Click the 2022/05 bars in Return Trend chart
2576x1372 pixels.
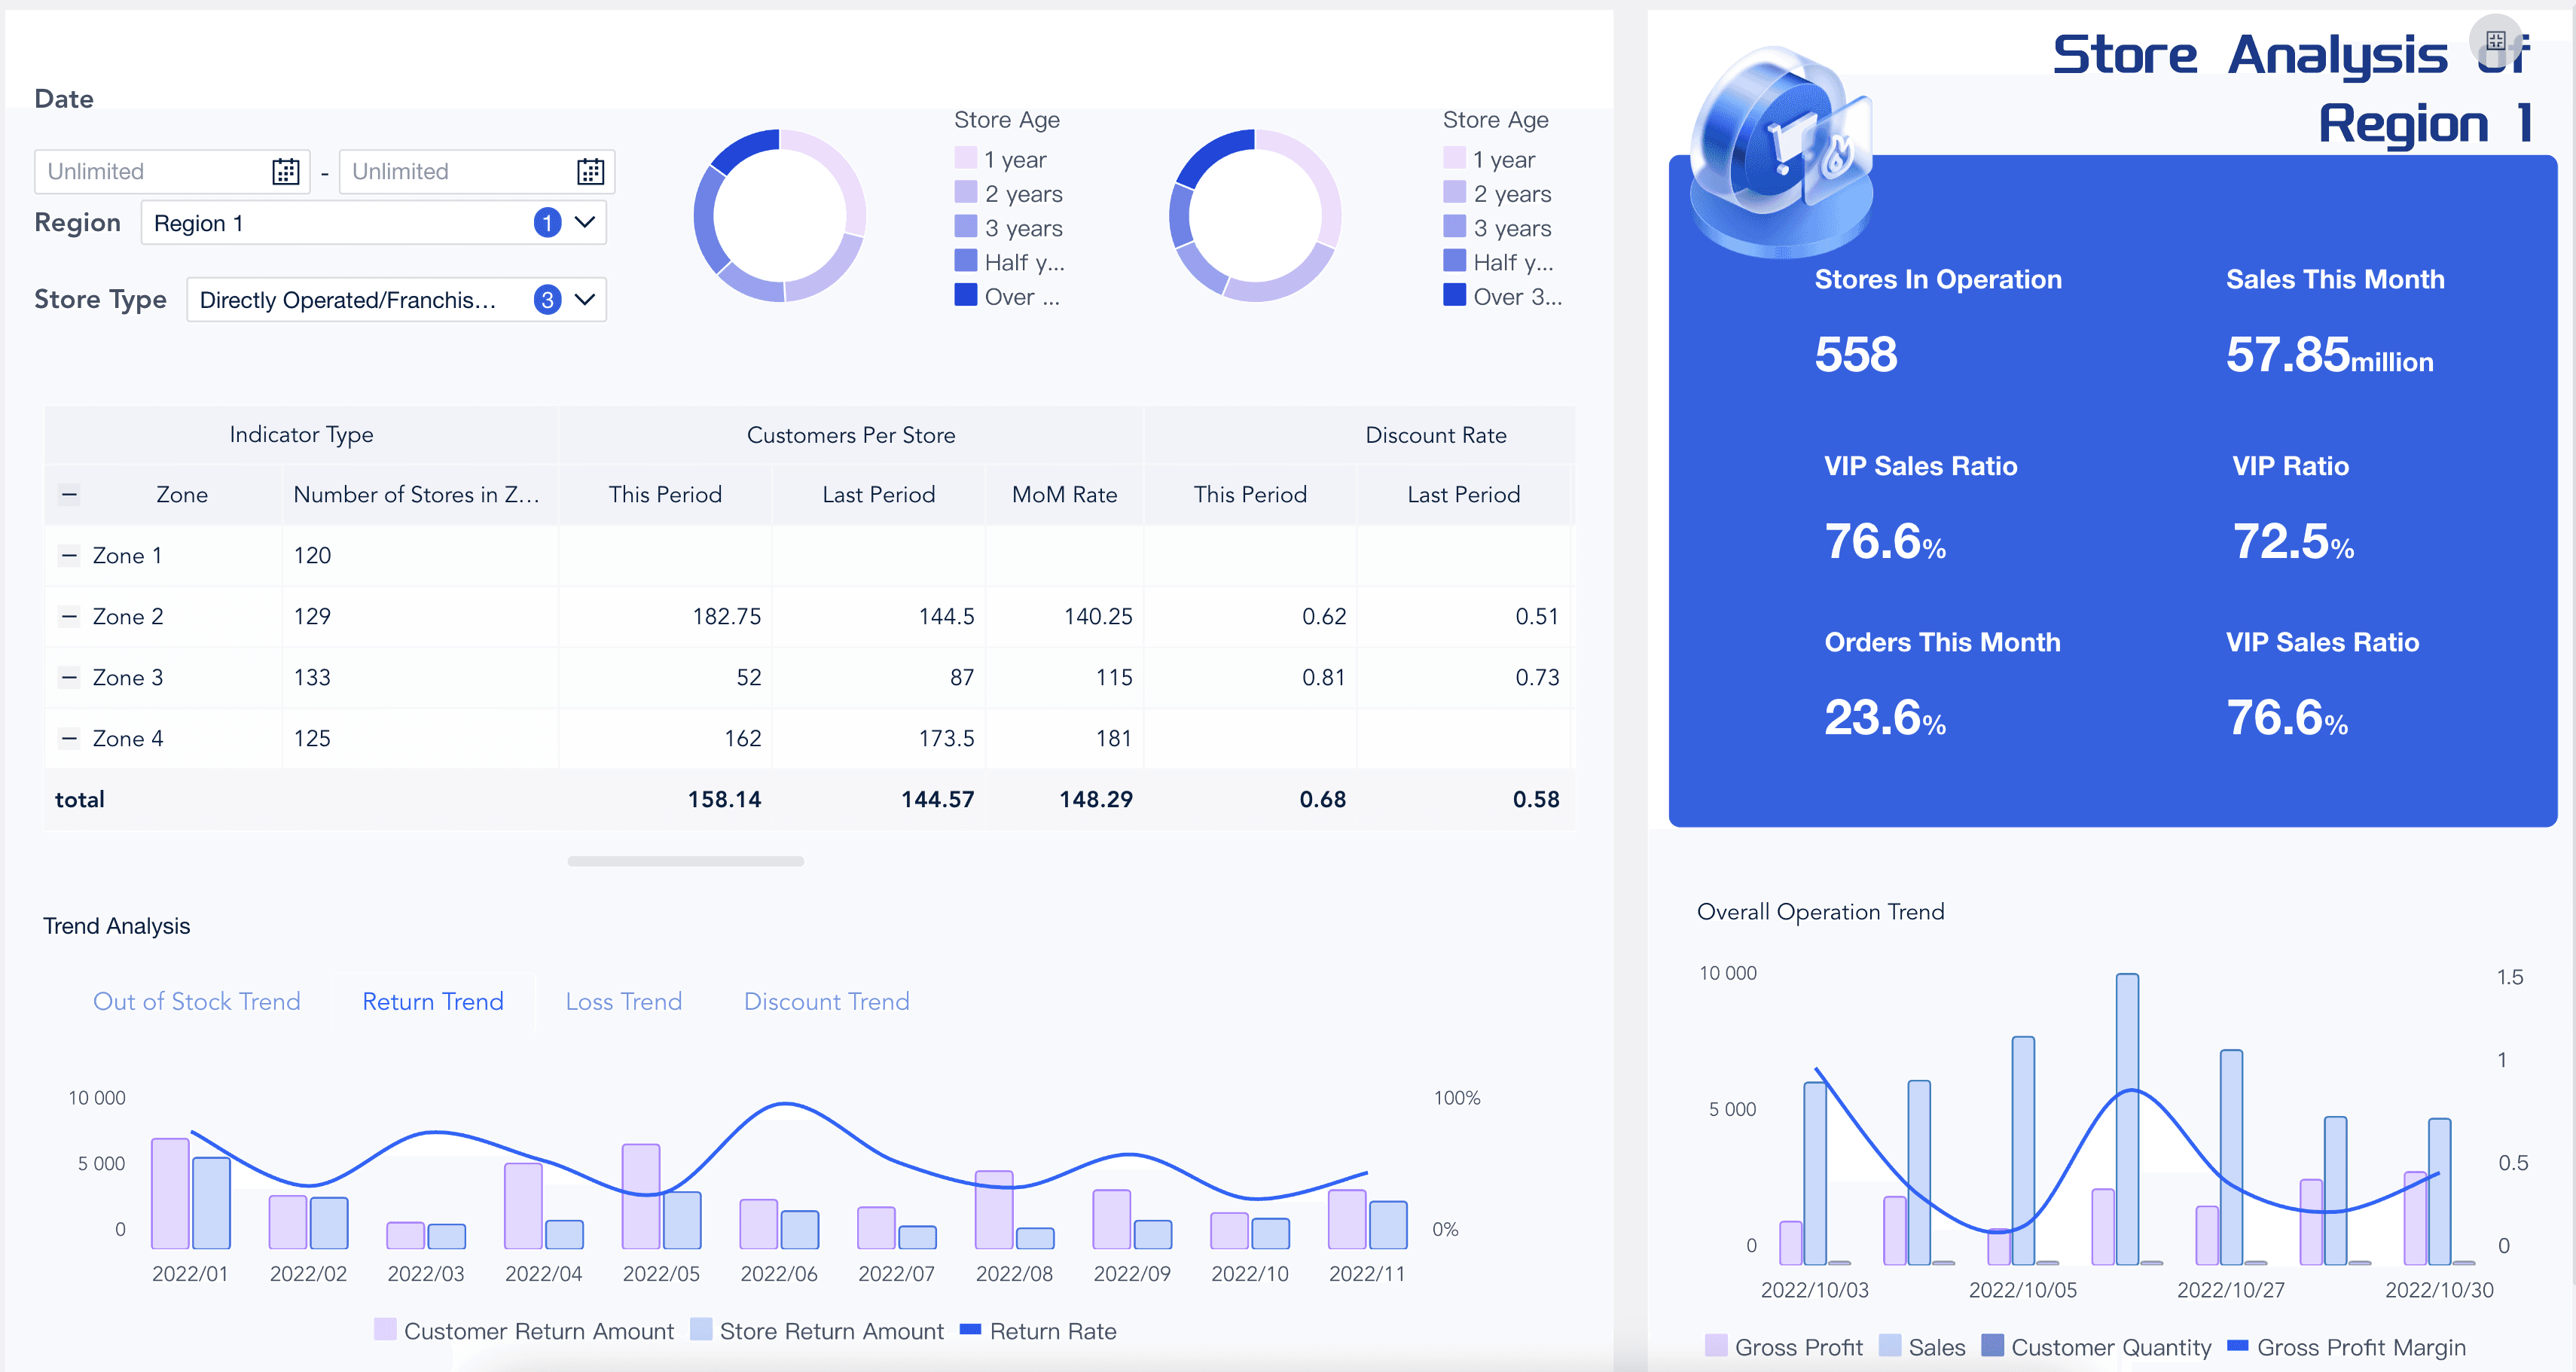(x=661, y=1196)
